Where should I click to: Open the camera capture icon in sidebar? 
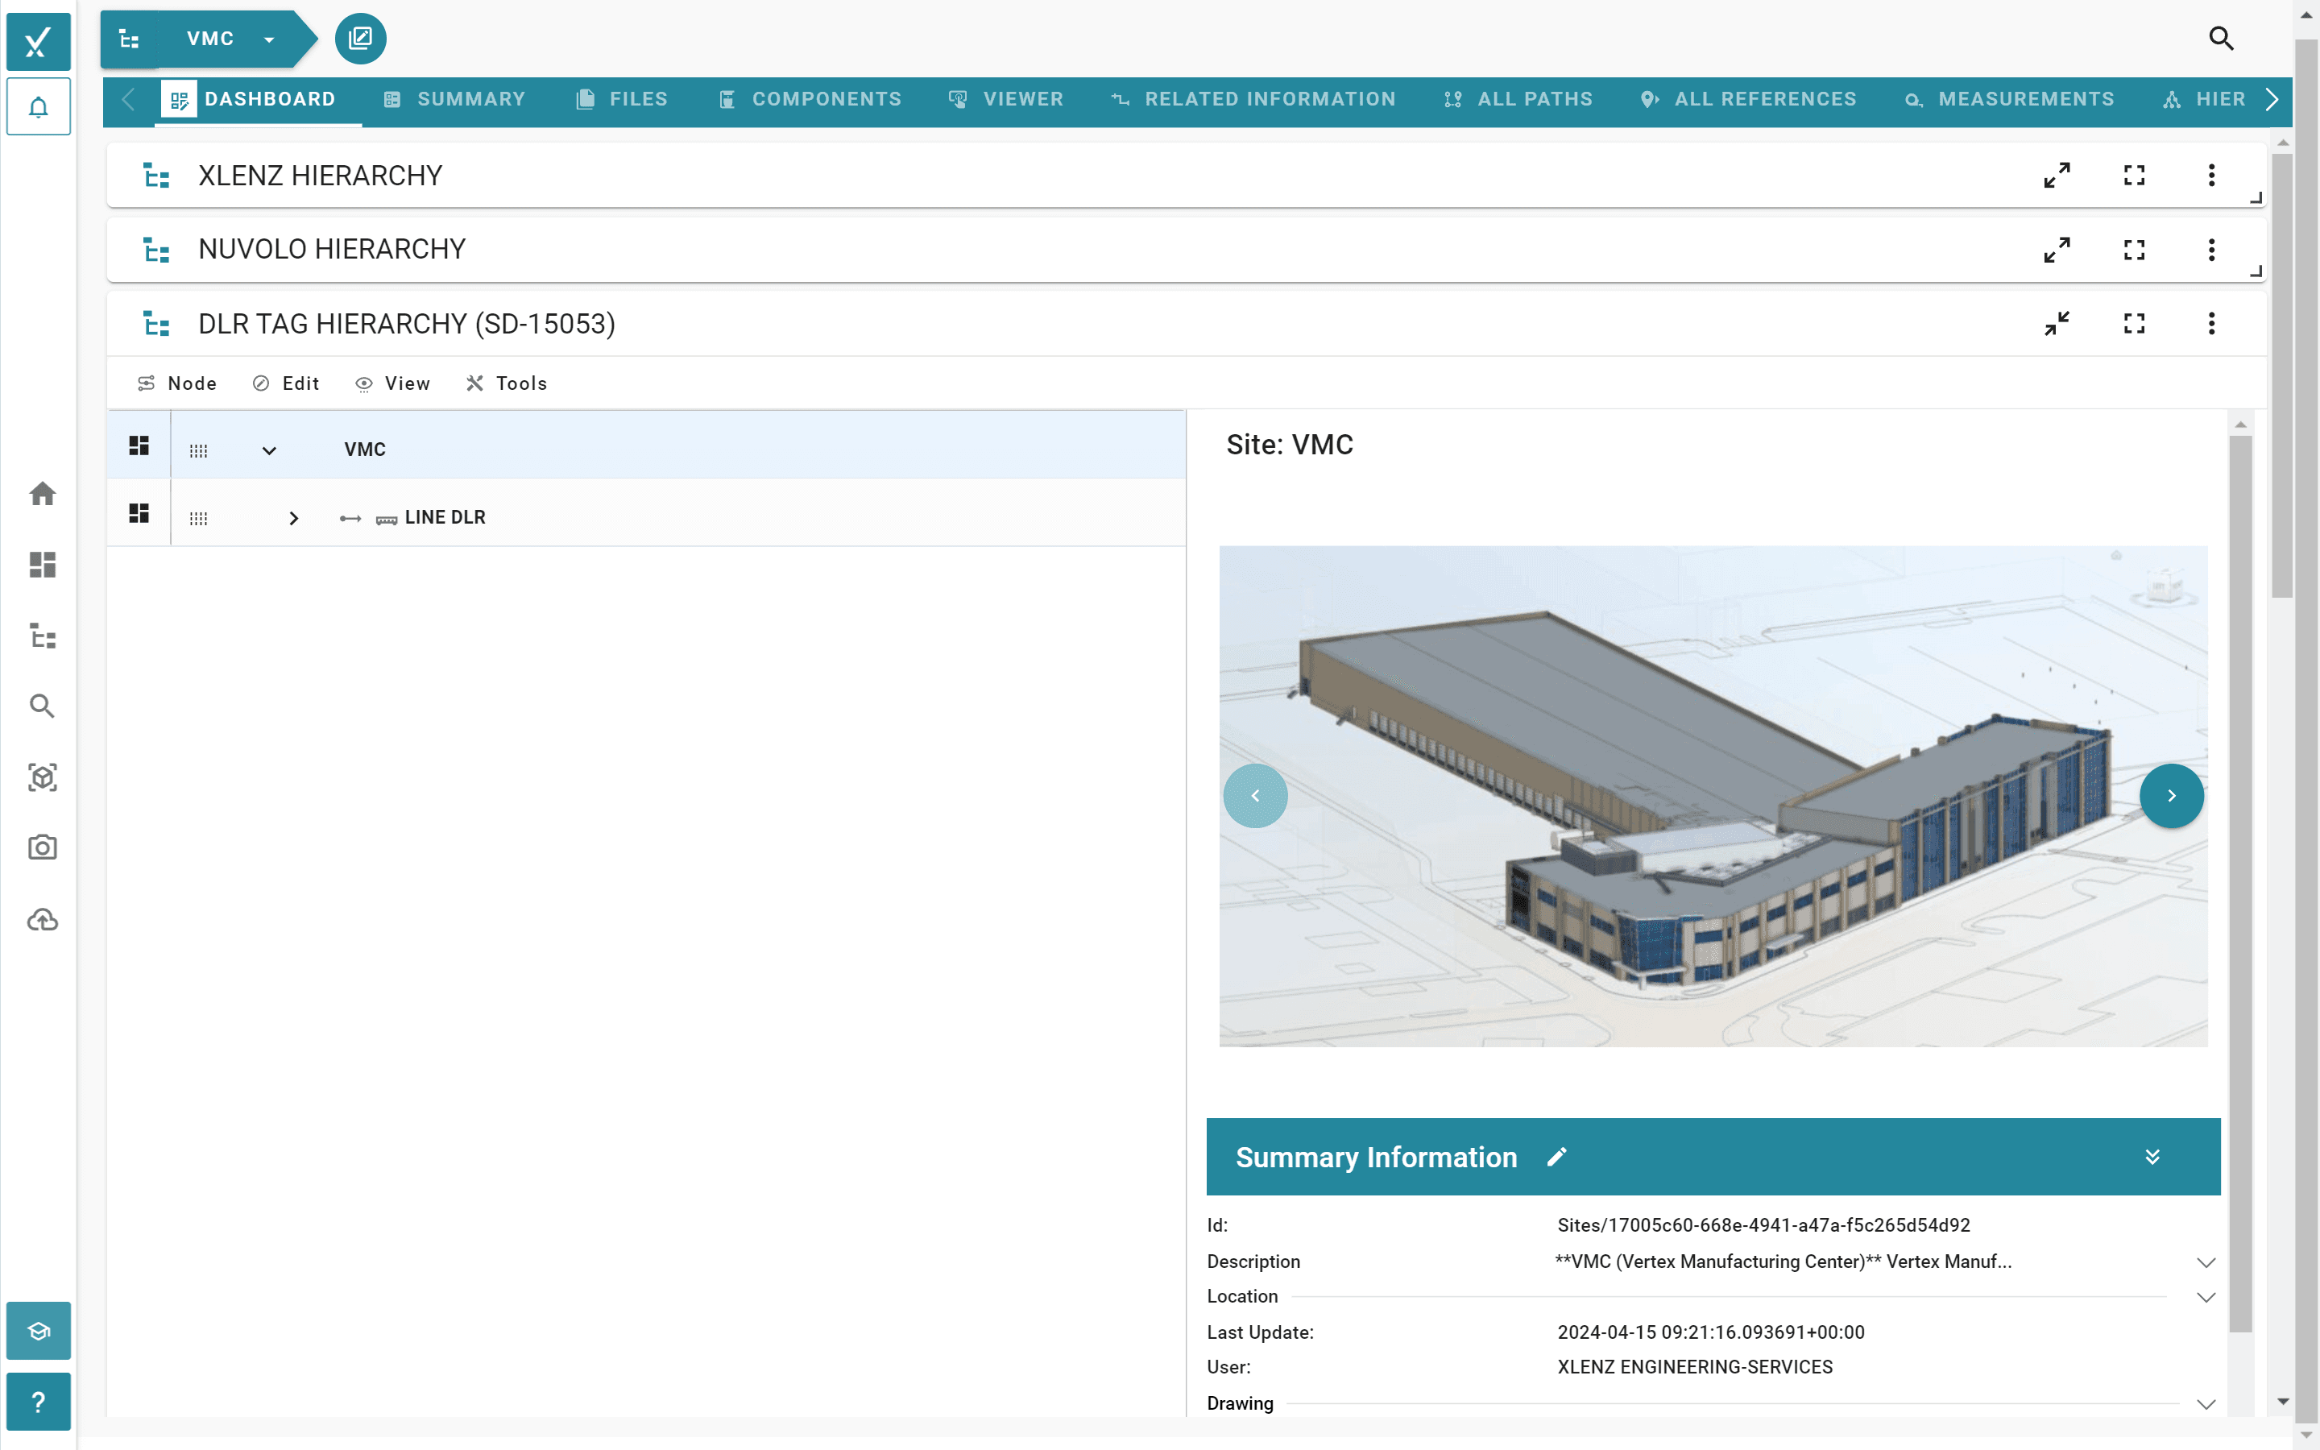(41, 847)
